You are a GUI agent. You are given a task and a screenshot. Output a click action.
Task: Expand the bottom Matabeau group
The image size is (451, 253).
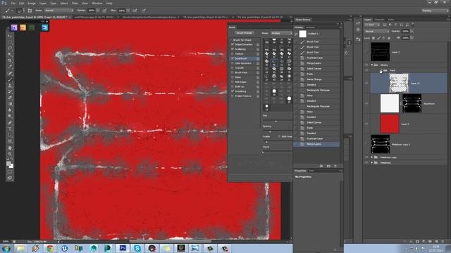(x=372, y=162)
